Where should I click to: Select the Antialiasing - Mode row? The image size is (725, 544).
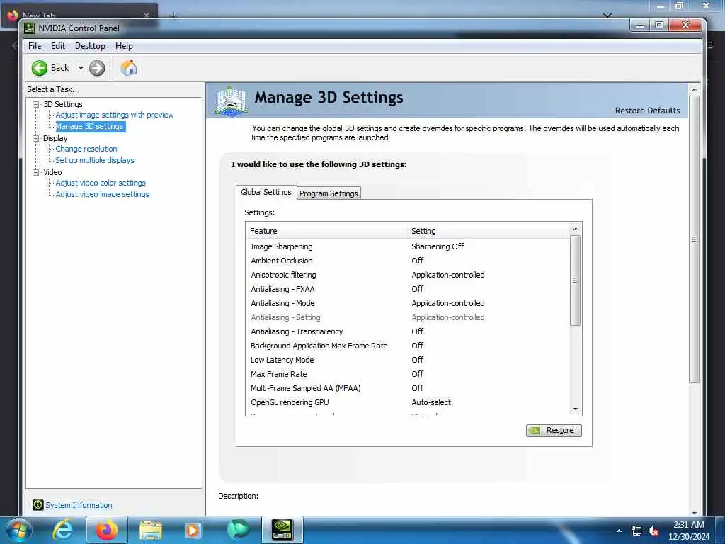tap(409, 303)
